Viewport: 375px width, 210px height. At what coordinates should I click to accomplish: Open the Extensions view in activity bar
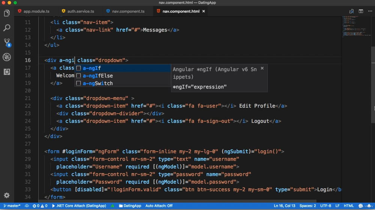pyautogui.click(x=7, y=71)
